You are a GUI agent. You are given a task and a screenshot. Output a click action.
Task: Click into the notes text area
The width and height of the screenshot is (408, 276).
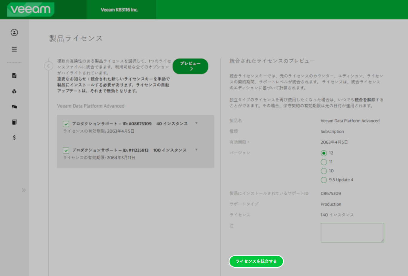click(352, 232)
